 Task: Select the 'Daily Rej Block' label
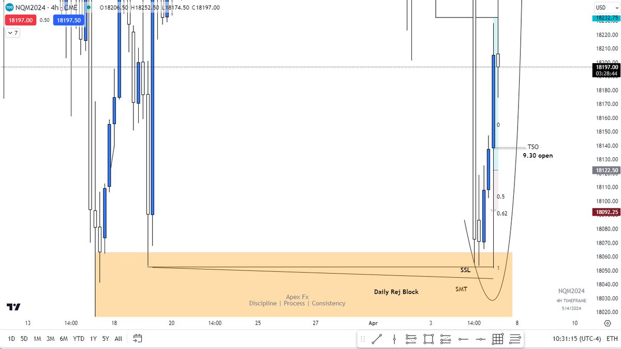tap(396, 292)
